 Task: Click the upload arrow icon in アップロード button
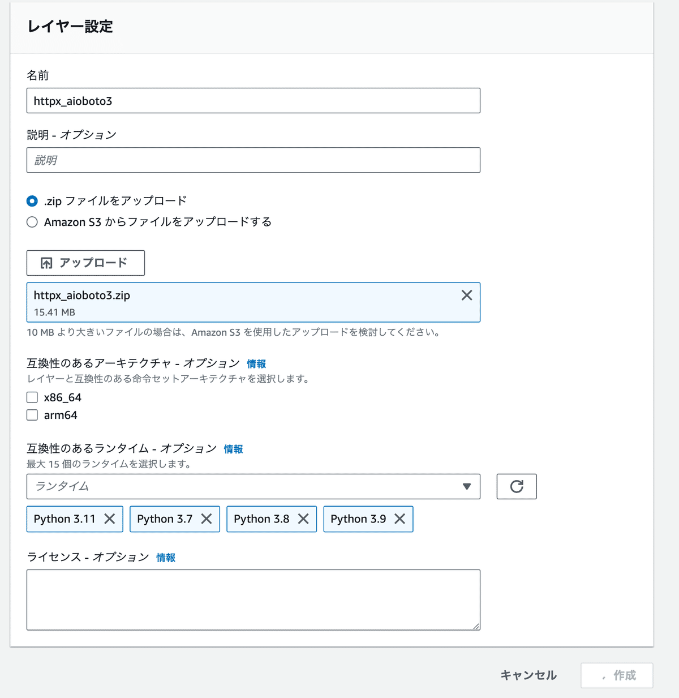pyautogui.click(x=46, y=263)
